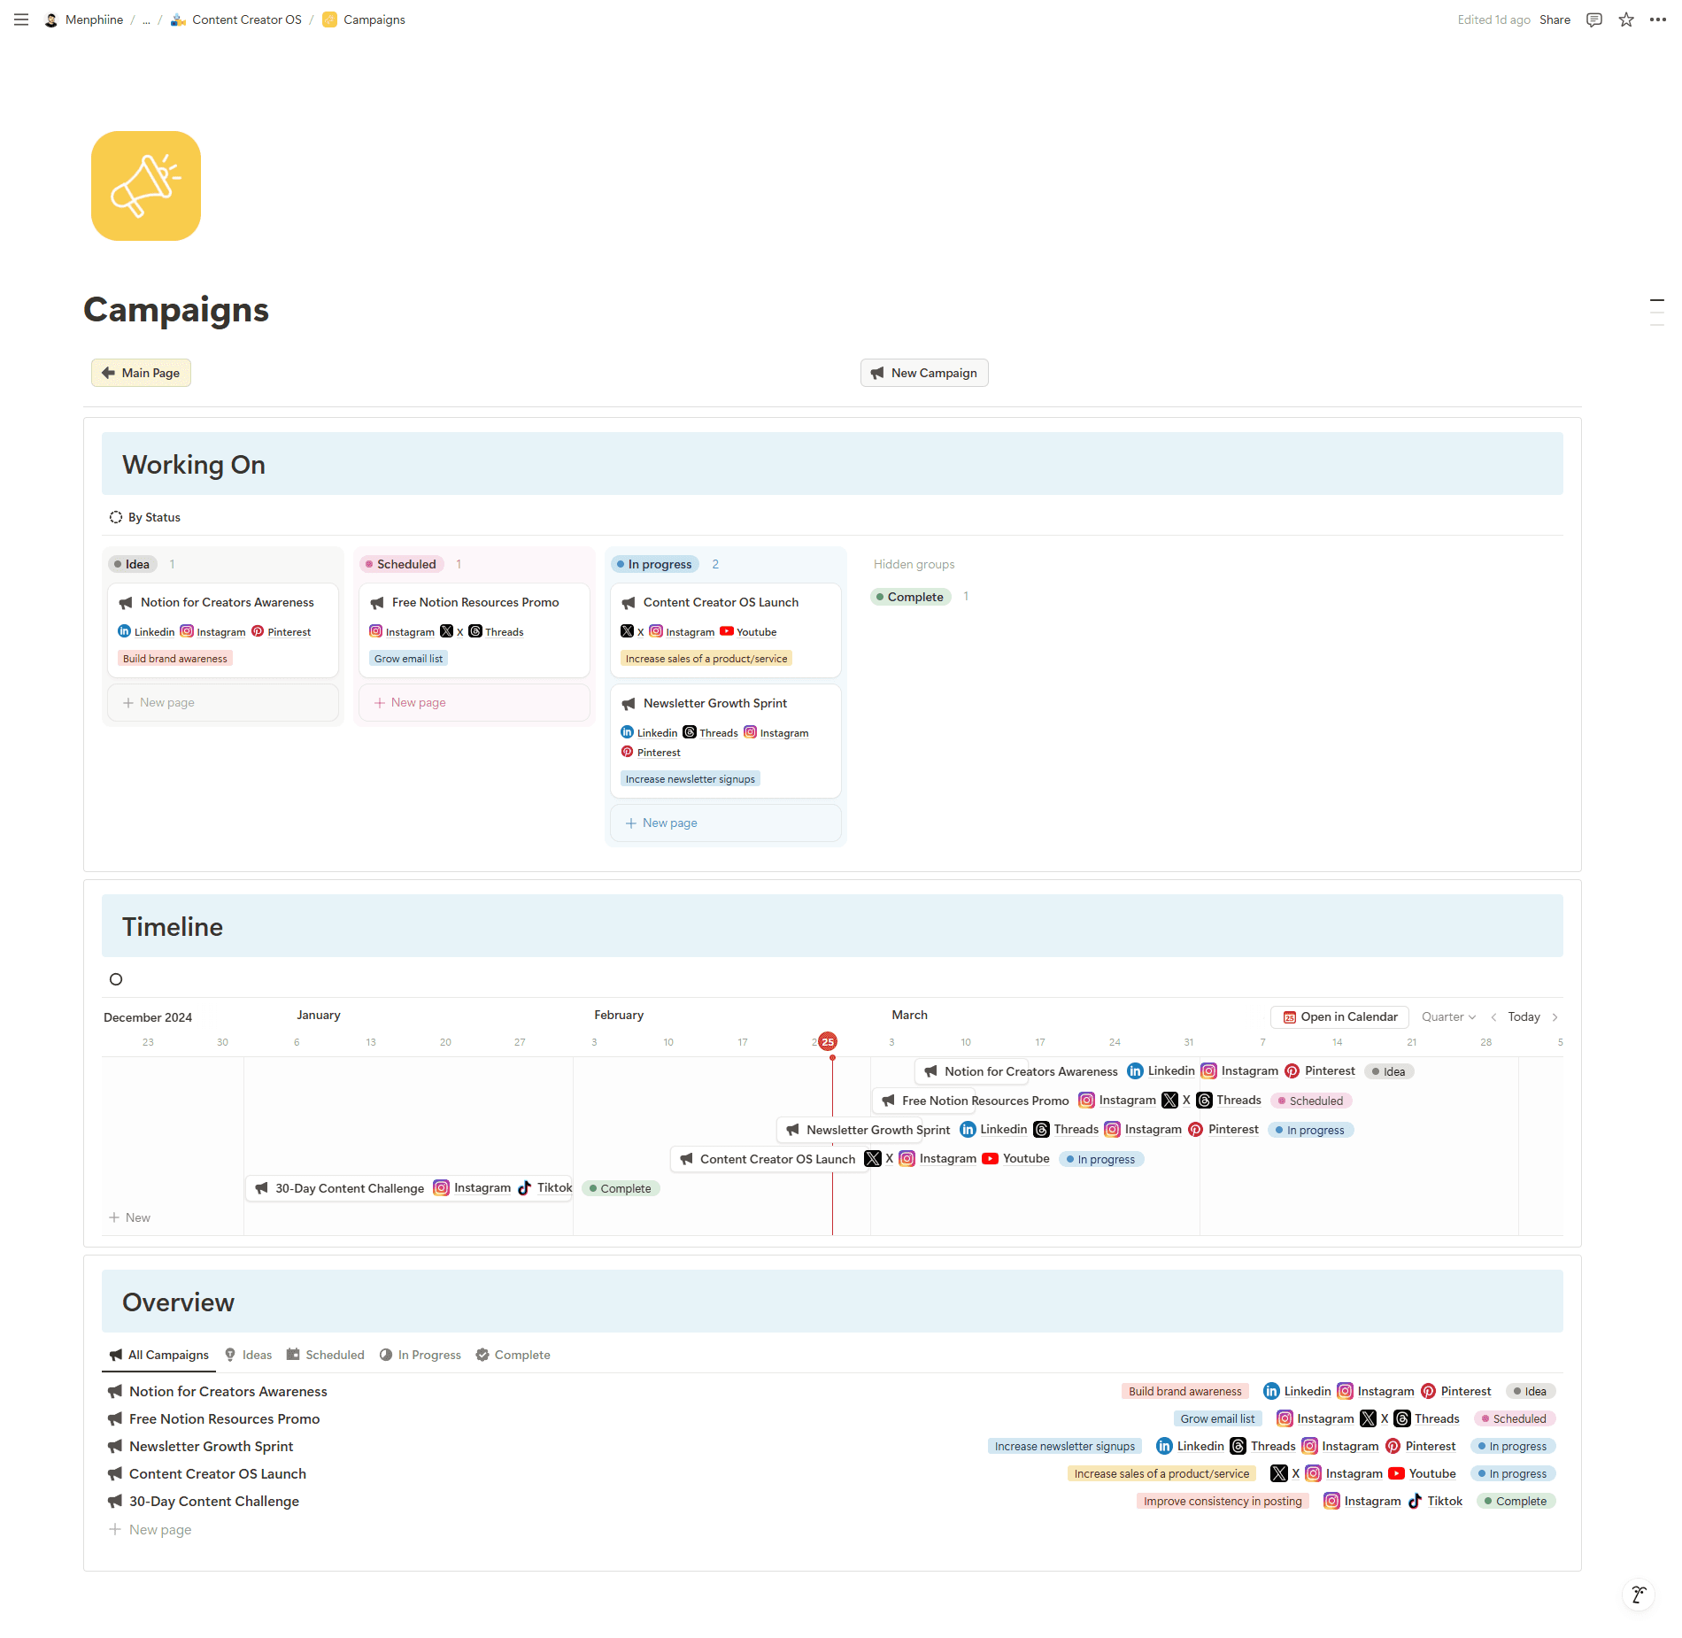Viewport: 1682px width, 1638px height.
Task: Click the Improve consistency in posting tag
Action: 1223,1501
